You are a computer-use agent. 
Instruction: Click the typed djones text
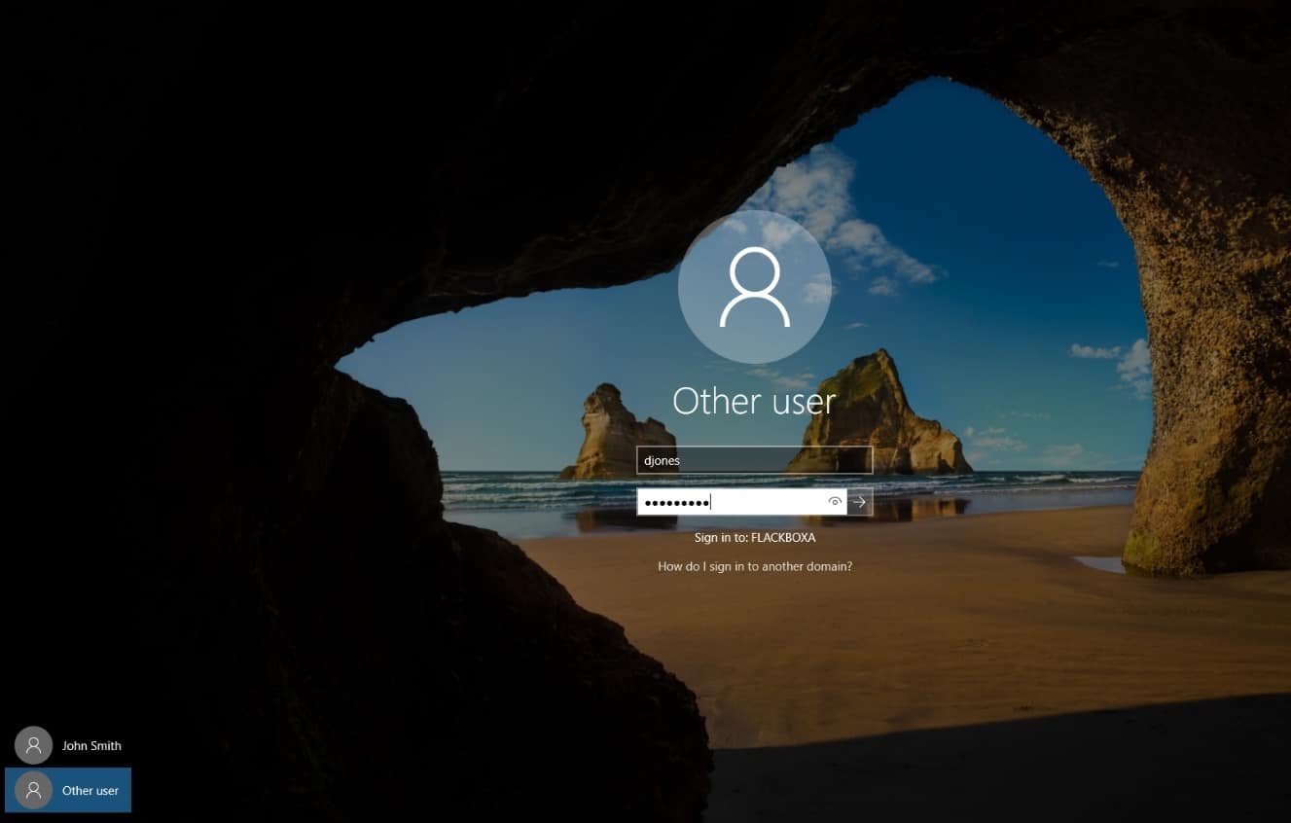pyautogui.click(x=662, y=460)
